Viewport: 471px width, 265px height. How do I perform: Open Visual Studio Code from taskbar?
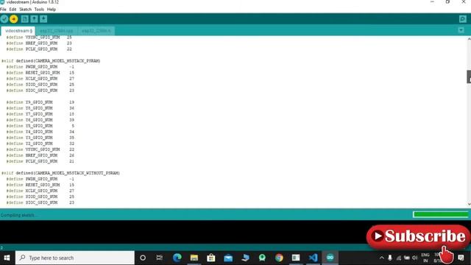click(x=313, y=258)
